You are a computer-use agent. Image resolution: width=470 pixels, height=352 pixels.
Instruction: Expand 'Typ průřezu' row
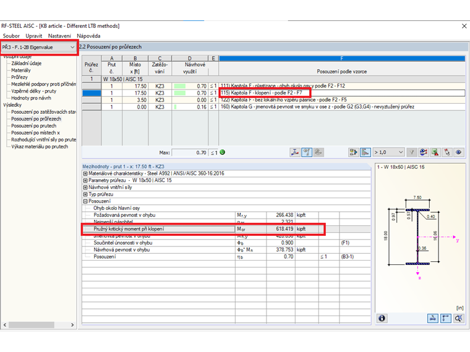(85, 195)
